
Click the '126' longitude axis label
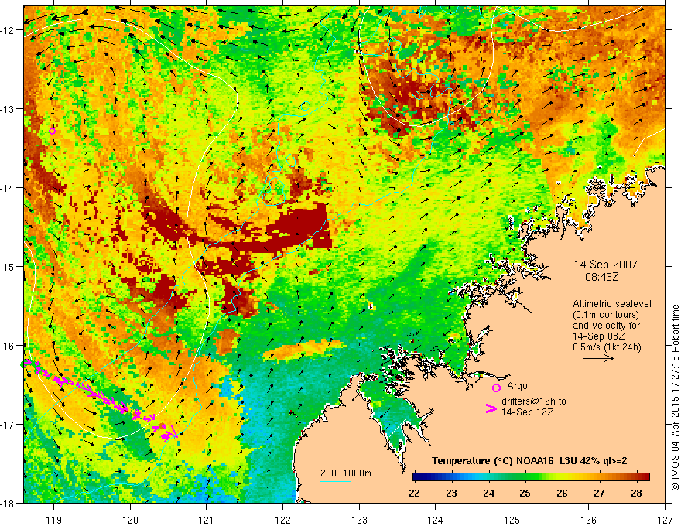[588, 520]
